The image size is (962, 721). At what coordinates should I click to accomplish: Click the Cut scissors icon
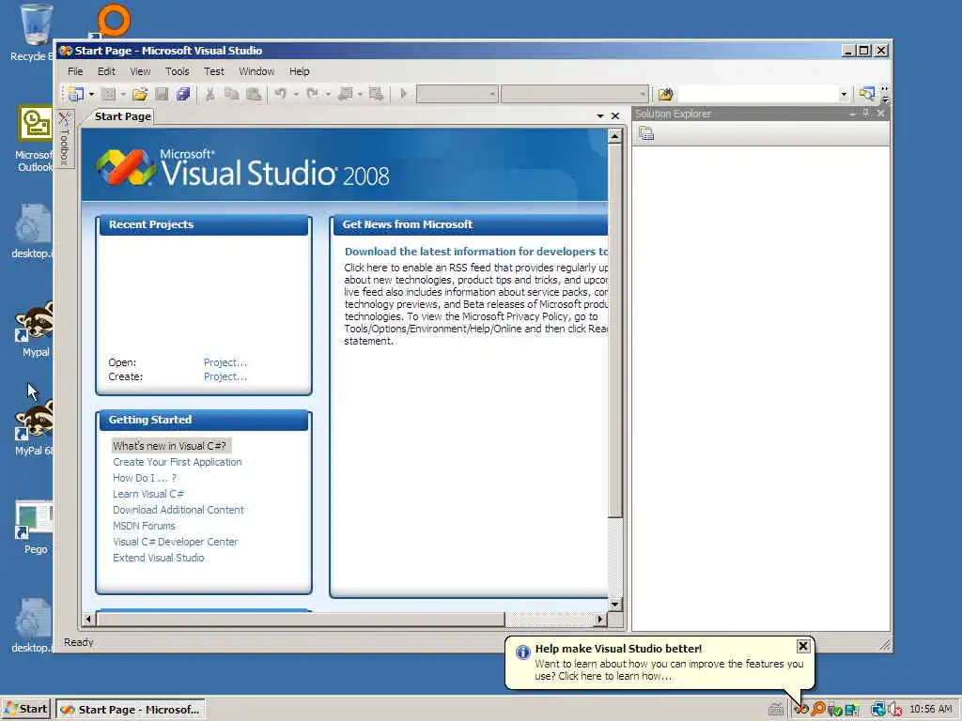coord(209,94)
